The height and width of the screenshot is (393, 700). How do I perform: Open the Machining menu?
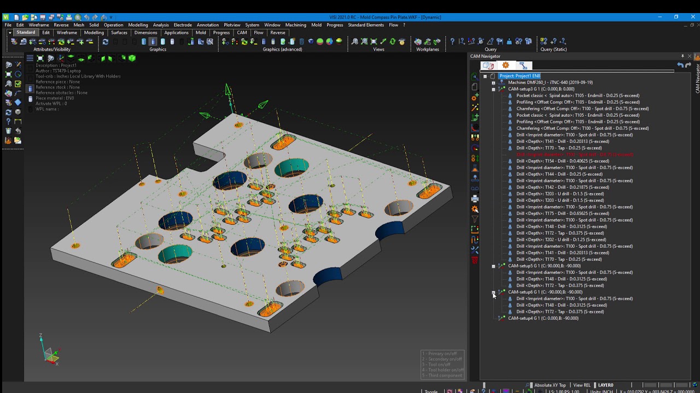(x=296, y=25)
